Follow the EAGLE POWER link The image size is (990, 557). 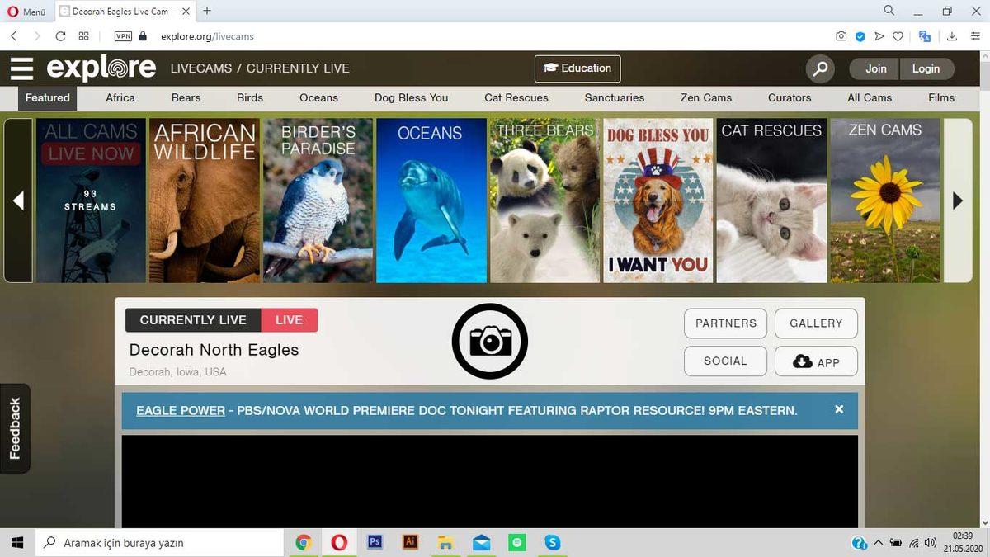tap(181, 410)
